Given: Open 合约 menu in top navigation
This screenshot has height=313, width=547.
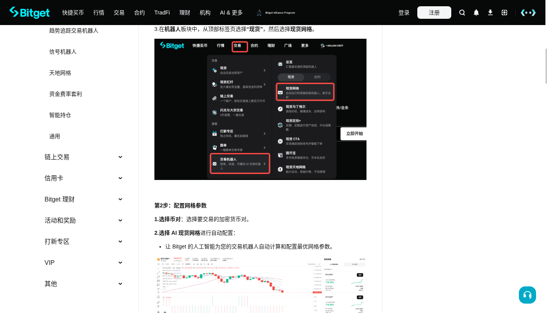Looking at the screenshot, I should click(139, 13).
